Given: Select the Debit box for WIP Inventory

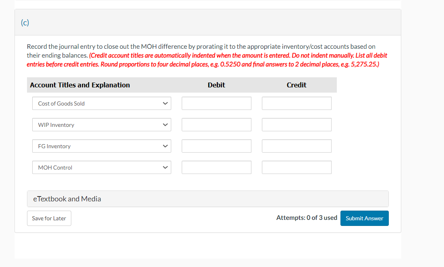Looking at the screenshot, I should coord(216,124).
